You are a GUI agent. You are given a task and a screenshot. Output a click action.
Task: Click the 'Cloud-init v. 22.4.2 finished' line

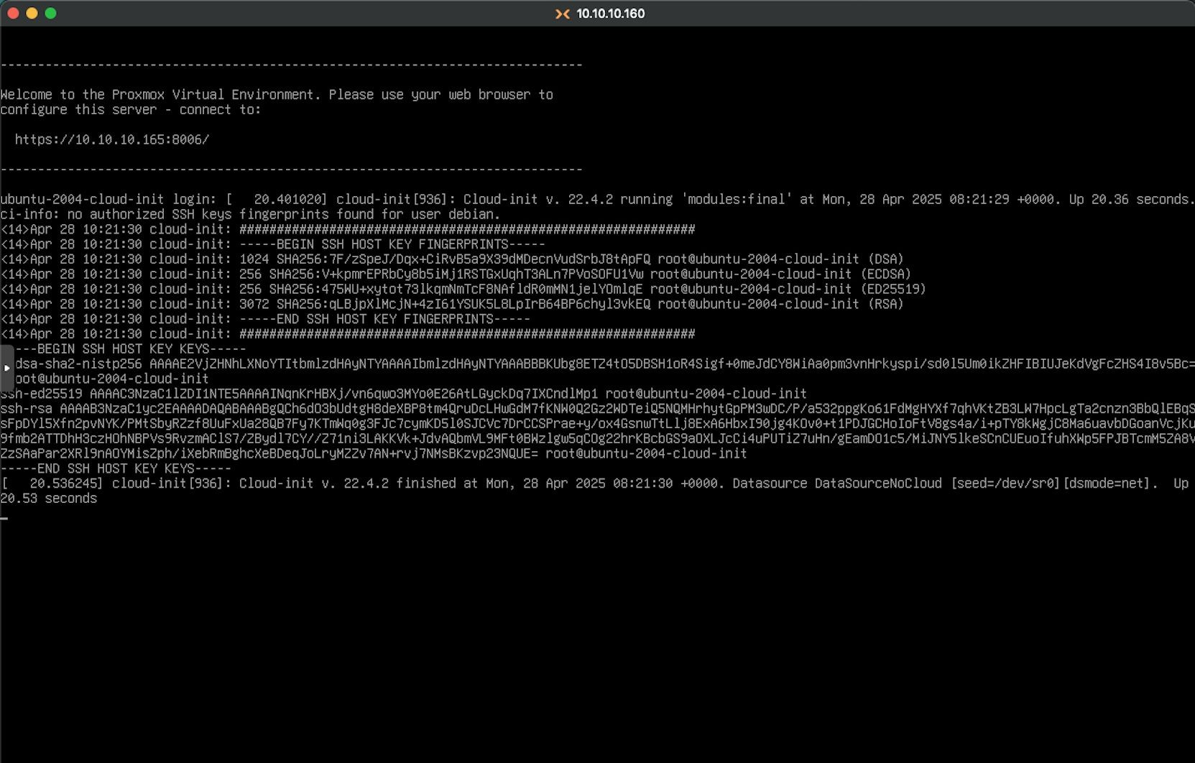point(594,484)
